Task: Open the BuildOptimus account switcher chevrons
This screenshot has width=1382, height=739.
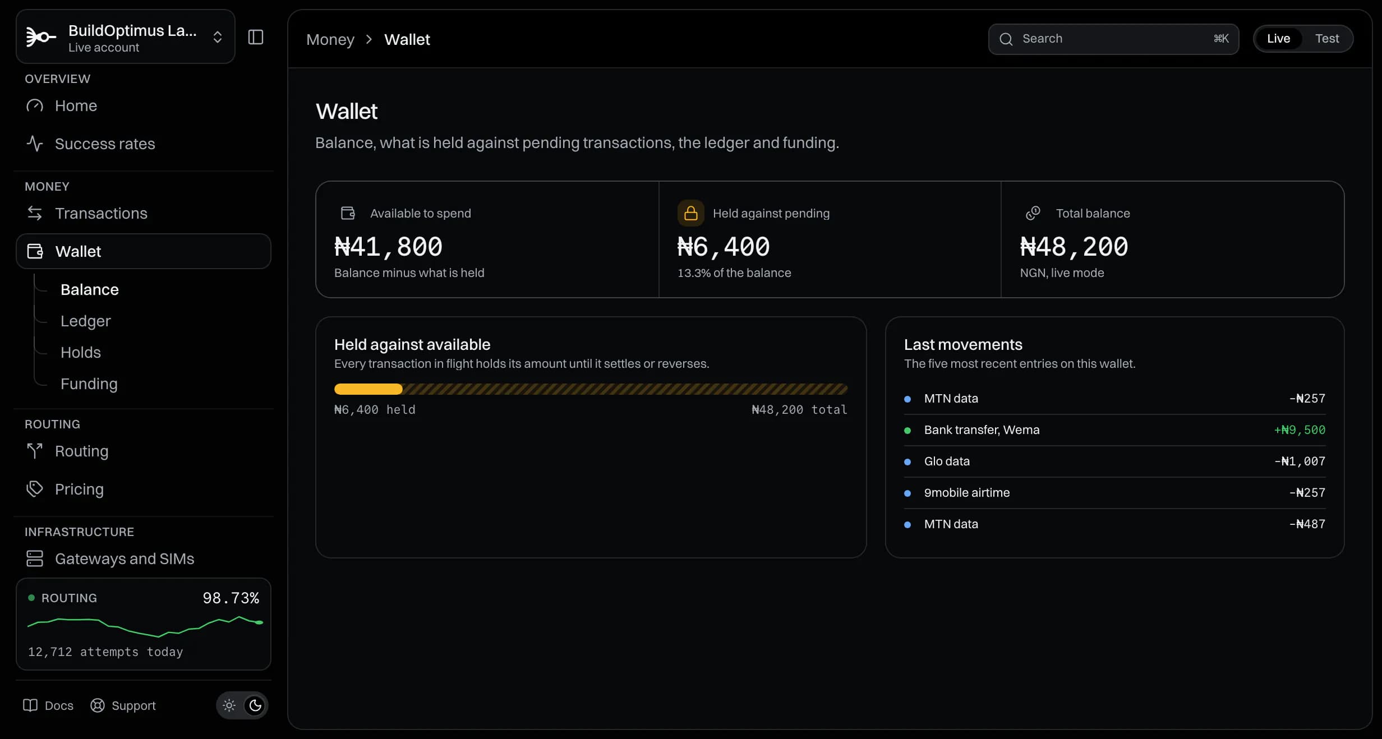Action: coord(218,37)
